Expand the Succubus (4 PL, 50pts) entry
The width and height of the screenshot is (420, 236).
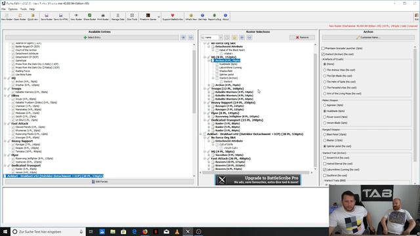click(x=209, y=155)
